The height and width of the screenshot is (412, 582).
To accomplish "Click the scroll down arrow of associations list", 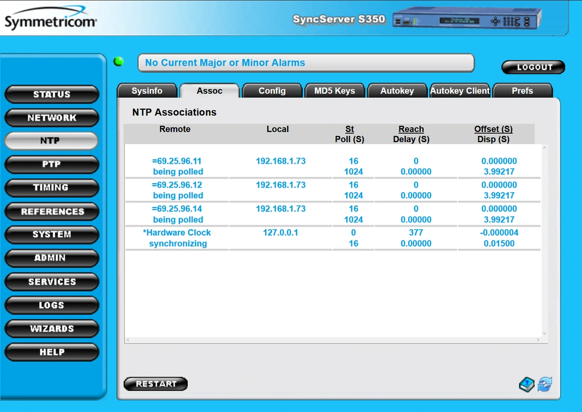I will click(x=544, y=333).
